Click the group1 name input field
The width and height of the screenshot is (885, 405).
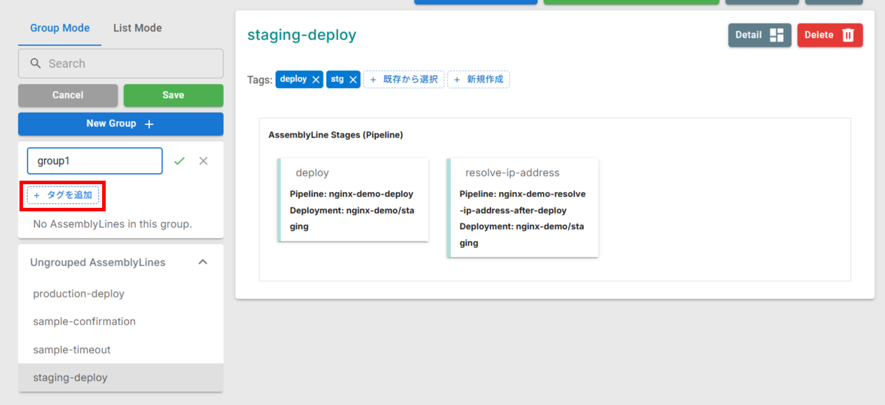click(94, 160)
